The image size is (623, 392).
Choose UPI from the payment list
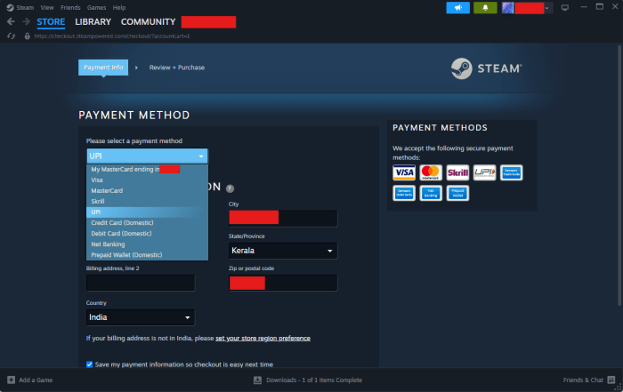(147, 212)
